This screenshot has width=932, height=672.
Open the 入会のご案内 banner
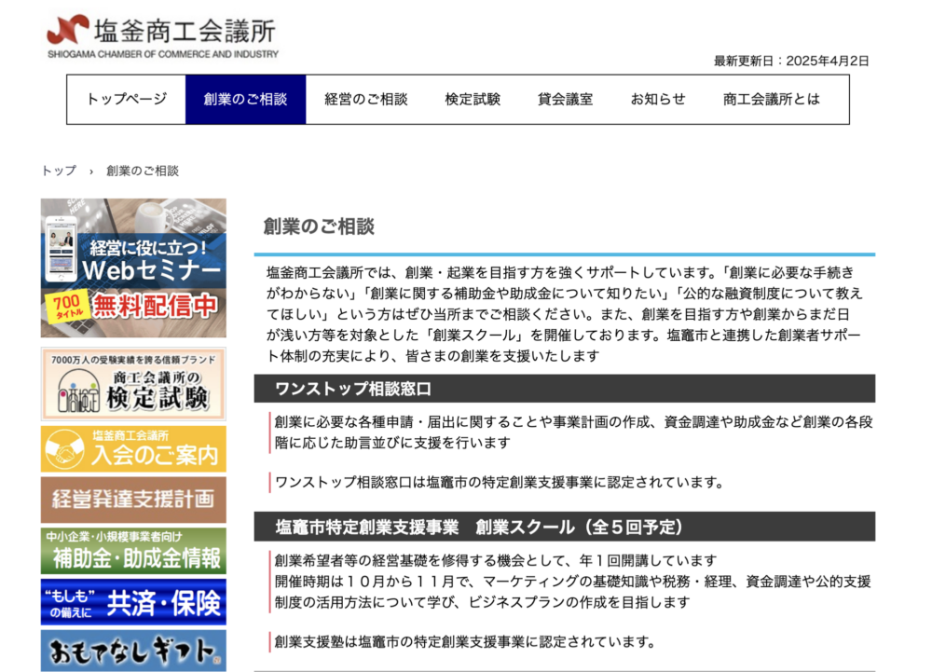(133, 449)
